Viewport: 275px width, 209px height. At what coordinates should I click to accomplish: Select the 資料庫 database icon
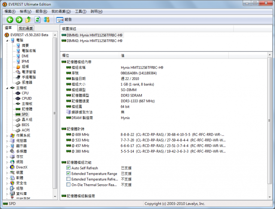[12, 194]
